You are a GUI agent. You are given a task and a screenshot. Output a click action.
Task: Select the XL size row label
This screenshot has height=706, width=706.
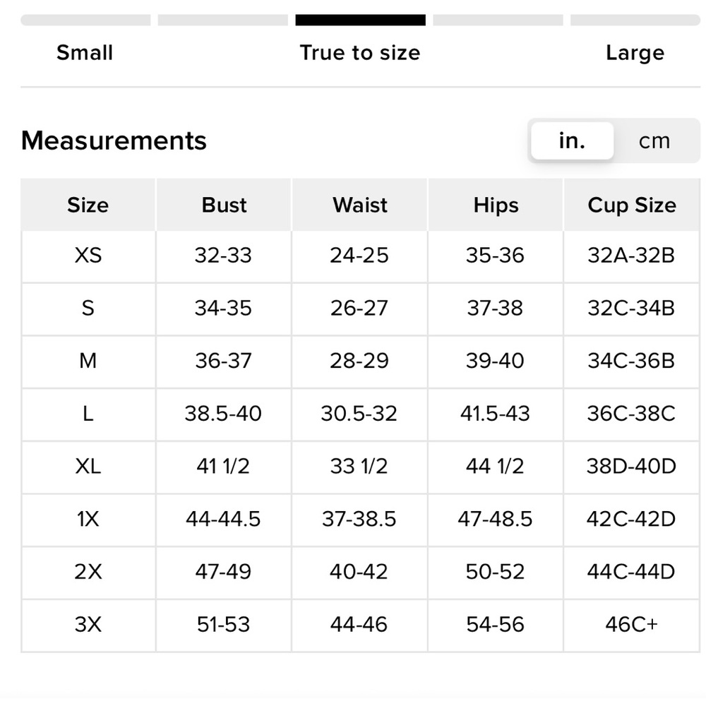88,466
